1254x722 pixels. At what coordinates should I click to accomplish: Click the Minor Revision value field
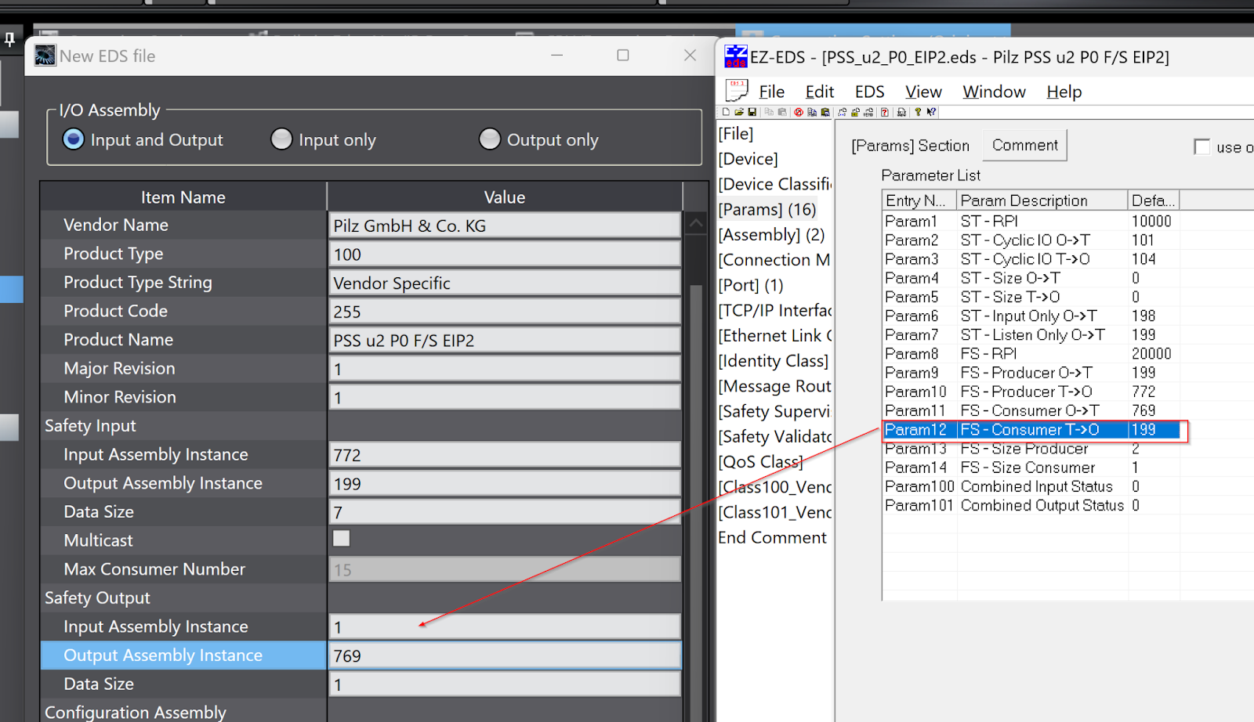pyautogui.click(x=505, y=398)
